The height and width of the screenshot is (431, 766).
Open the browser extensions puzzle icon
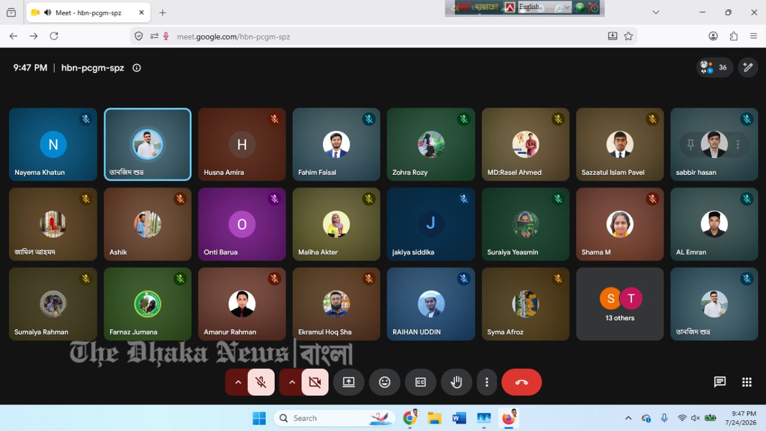point(734,36)
